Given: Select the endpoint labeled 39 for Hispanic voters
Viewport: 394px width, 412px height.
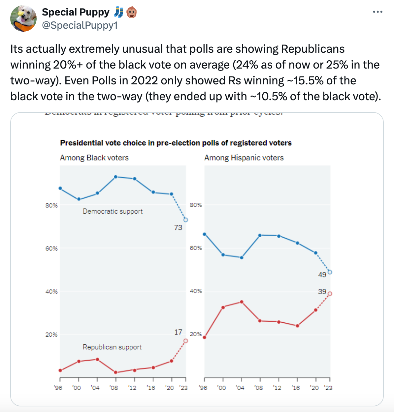Looking at the screenshot, I should [x=330, y=293].
